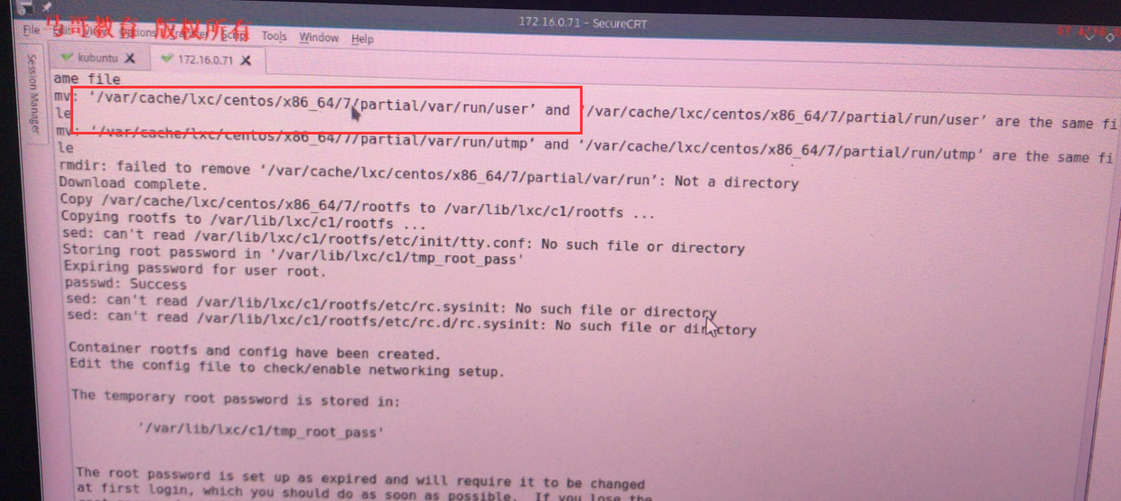Click the pin icon in the title bar

click(47, 7)
